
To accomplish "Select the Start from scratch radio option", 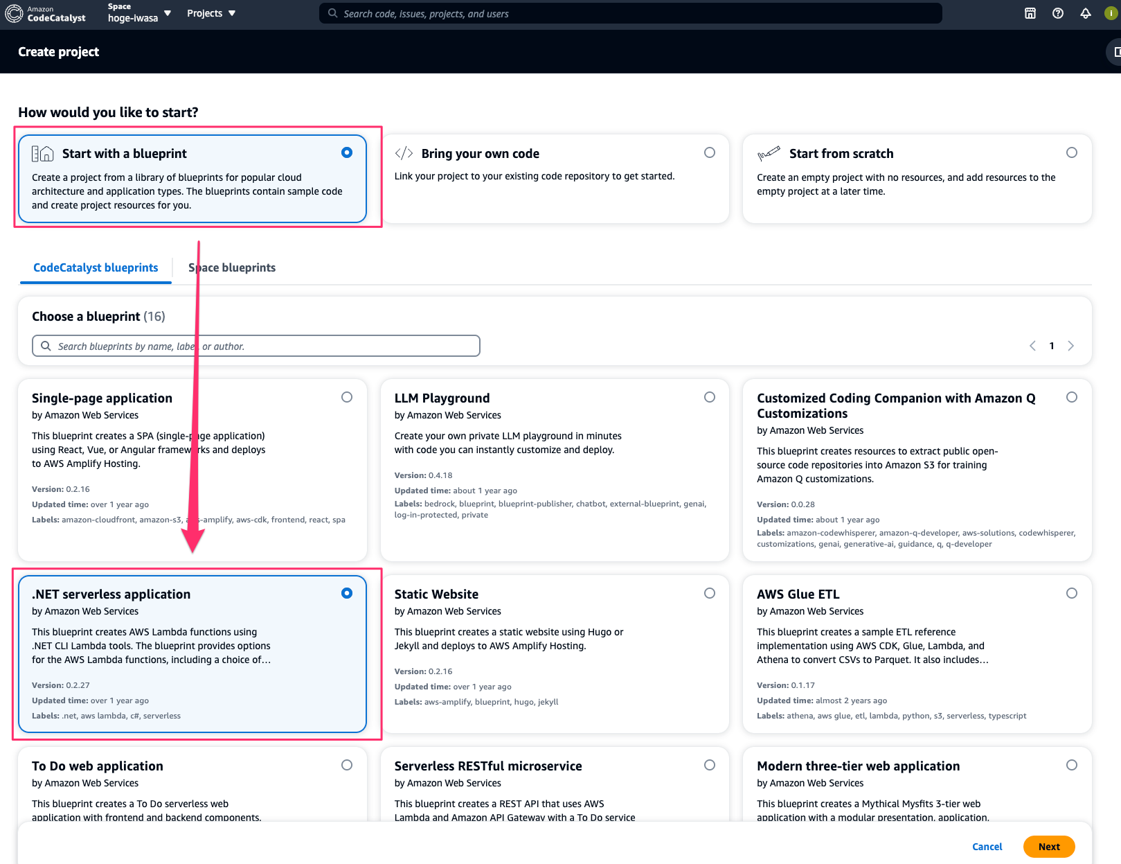I will [1072, 152].
